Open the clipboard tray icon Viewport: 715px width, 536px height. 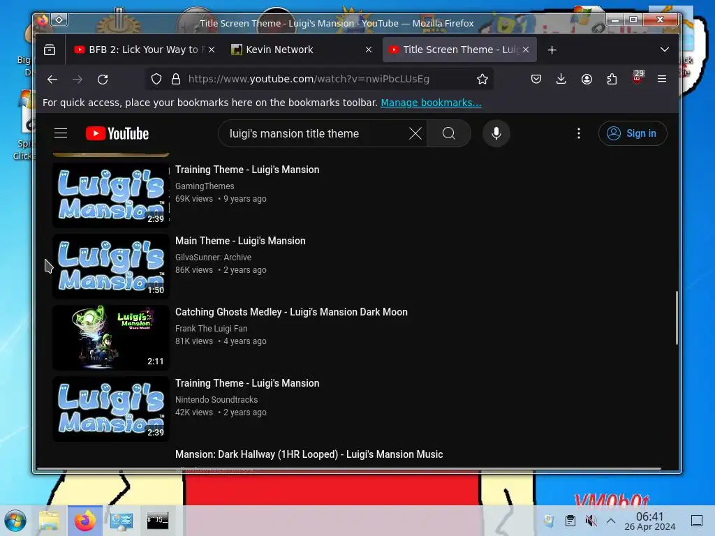[570, 521]
